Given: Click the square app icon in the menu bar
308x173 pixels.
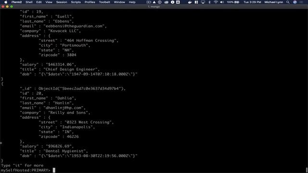Looking at the screenshot, I should coord(178,2).
